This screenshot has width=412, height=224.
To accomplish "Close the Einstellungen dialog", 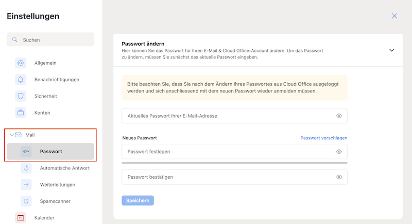I will coord(394,16).
